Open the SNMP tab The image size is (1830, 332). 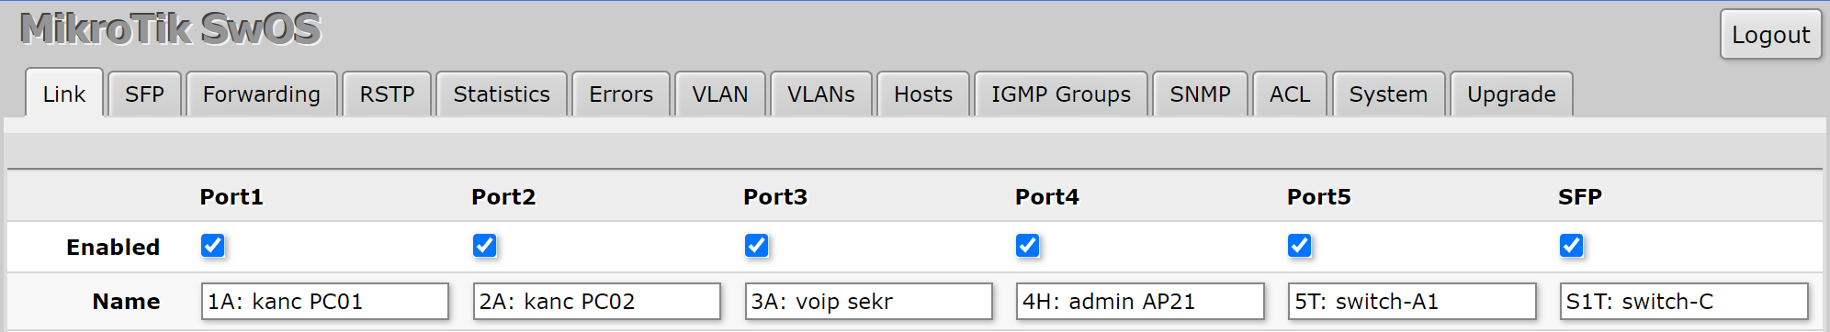coord(1200,94)
